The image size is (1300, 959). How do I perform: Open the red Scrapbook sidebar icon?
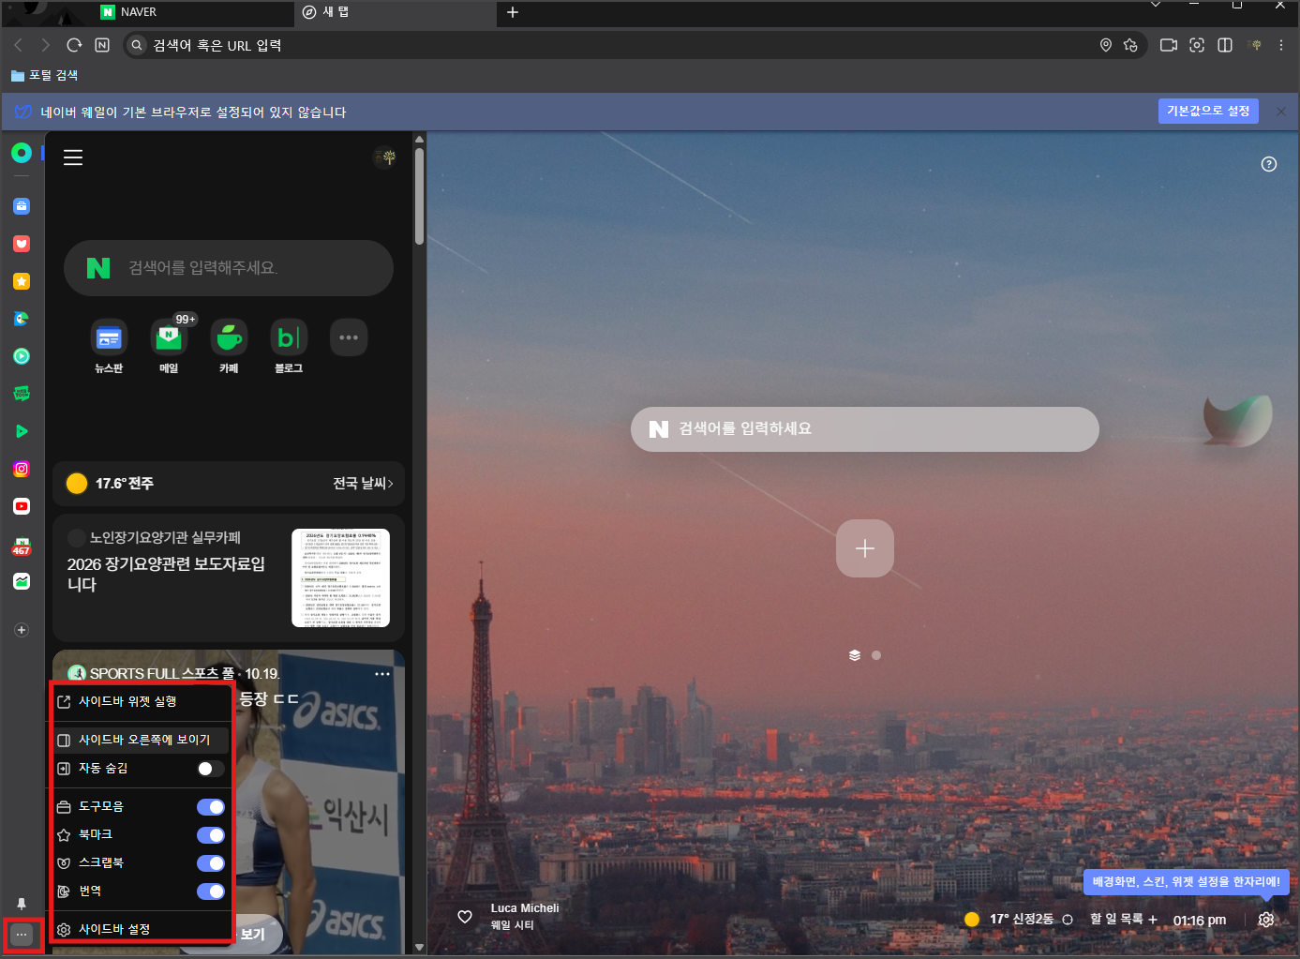tap(22, 244)
